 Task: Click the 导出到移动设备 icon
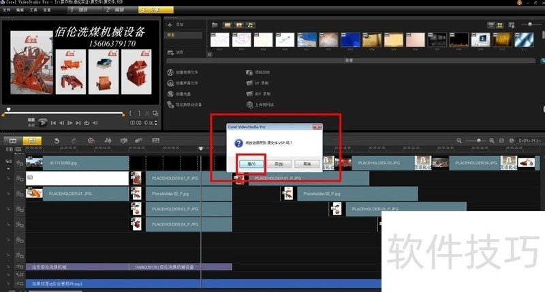tap(170, 105)
